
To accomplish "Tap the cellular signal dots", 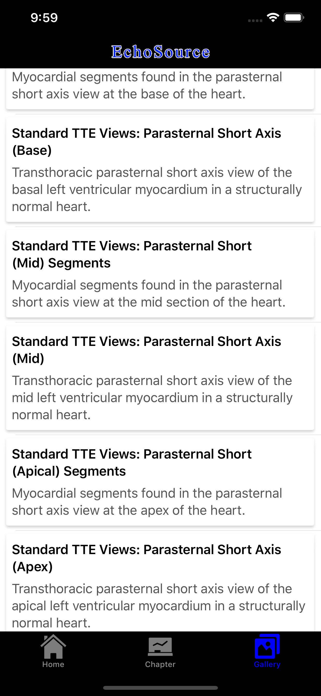I will 255,20.
